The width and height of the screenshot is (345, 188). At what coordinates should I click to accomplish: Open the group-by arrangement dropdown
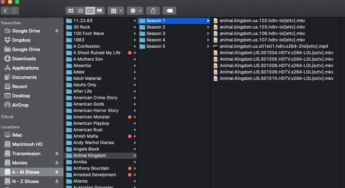pyautogui.click(x=116, y=11)
